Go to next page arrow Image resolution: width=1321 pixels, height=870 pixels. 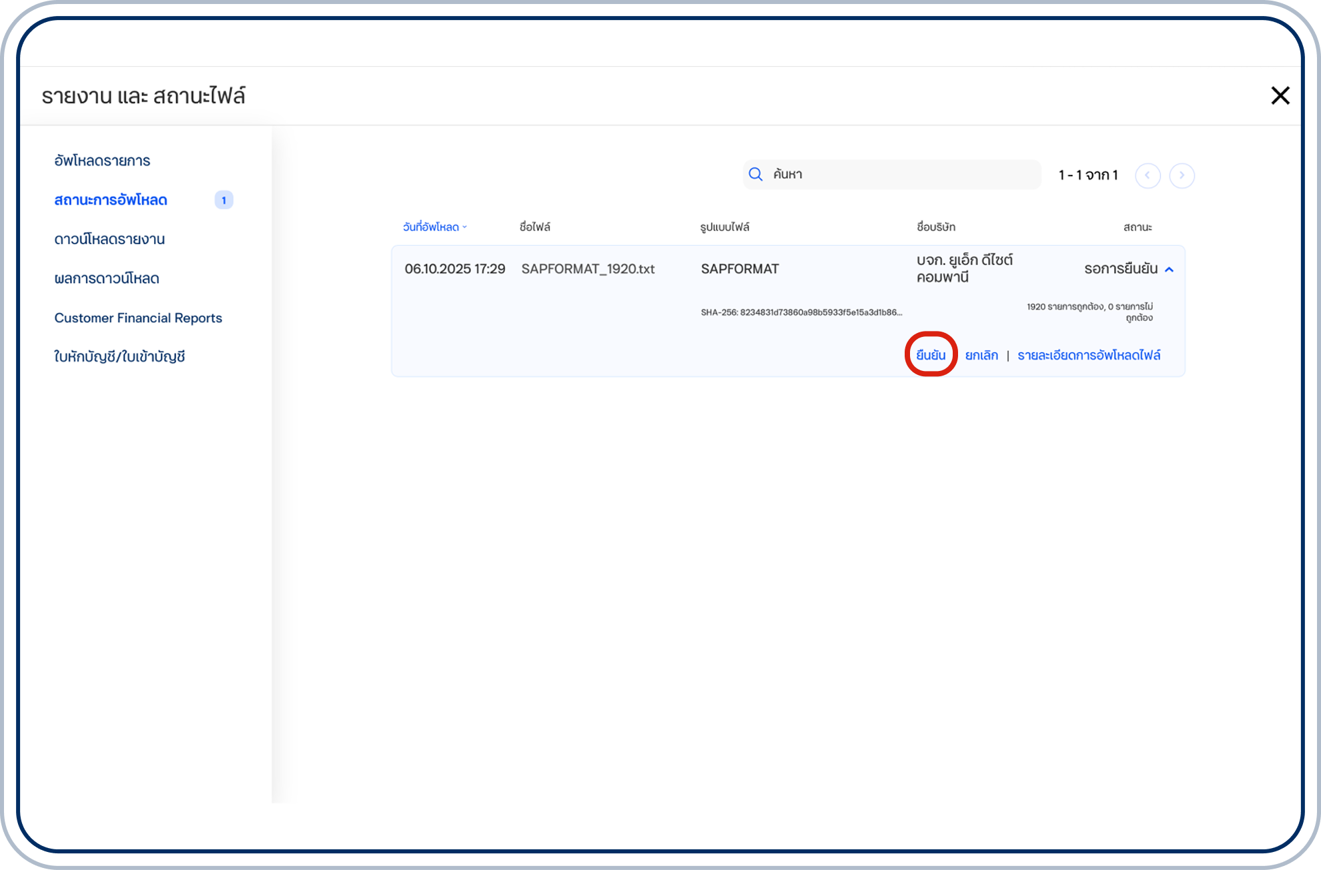pos(1182,175)
